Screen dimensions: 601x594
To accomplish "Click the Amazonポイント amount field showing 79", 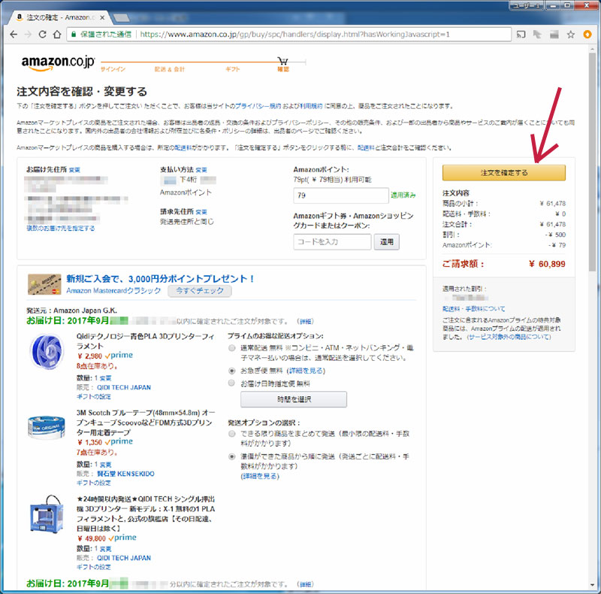I will (x=341, y=195).
